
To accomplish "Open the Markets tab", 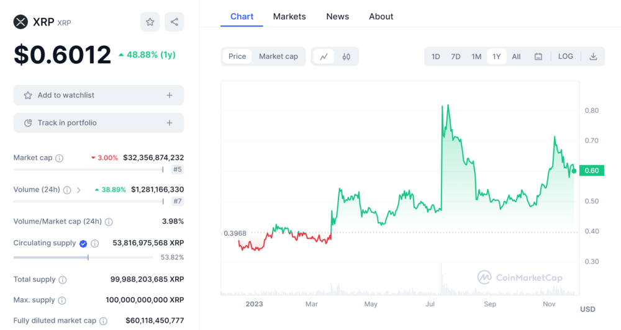I will (289, 17).
